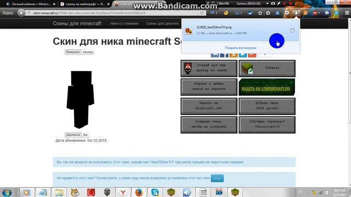Switch to Firefox in the taskbar
This screenshot has height=197, width=351.
coord(139,192)
